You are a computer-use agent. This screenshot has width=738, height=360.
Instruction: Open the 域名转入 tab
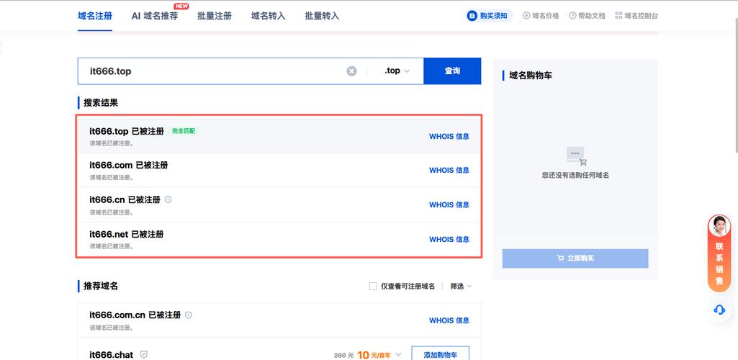pyautogui.click(x=269, y=16)
